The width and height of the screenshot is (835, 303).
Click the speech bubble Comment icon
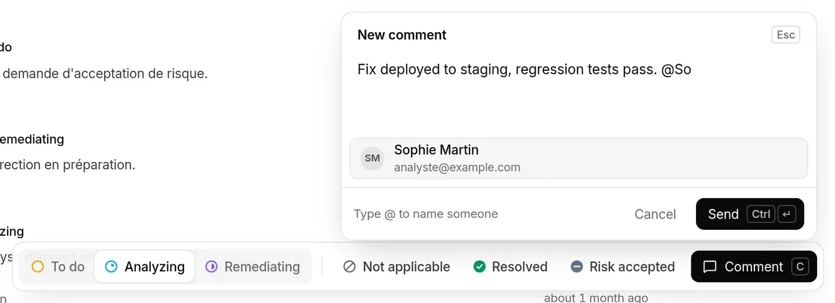[710, 267]
